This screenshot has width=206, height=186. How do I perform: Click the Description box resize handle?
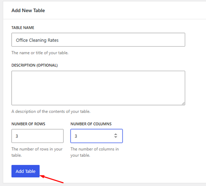pyautogui.click(x=183, y=103)
